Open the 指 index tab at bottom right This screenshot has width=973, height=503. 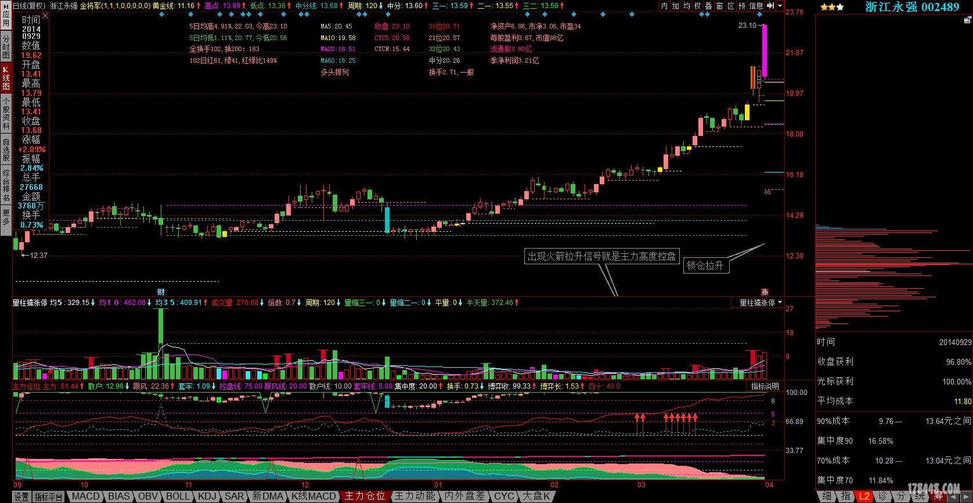click(845, 497)
